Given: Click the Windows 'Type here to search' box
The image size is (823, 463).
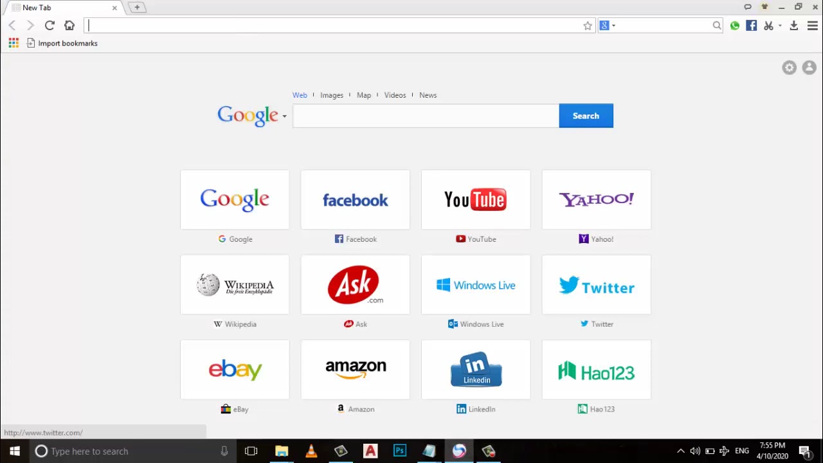Looking at the screenshot, I should [x=132, y=451].
